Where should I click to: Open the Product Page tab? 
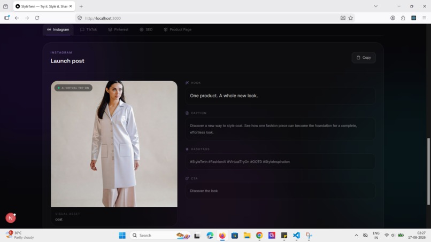coord(178,29)
